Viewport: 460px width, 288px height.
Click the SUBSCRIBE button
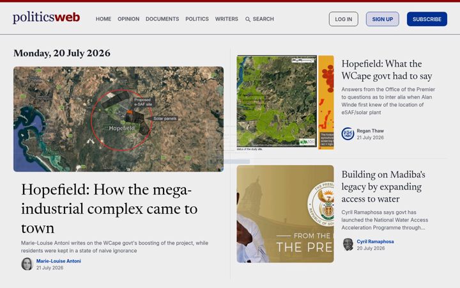427,19
